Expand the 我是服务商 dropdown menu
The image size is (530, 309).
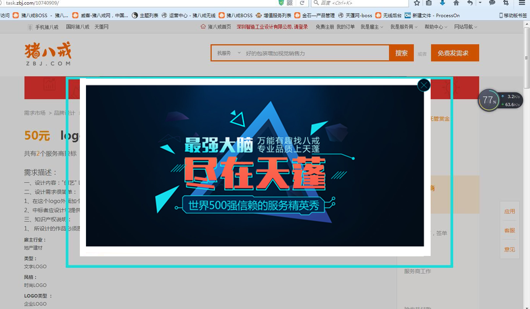click(x=404, y=27)
